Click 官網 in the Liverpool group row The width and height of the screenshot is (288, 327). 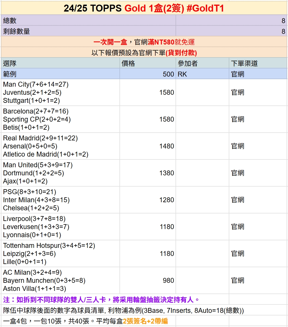(258, 227)
